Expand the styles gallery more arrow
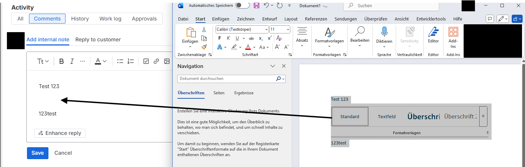Viewport: 525px width, 167px height. [483, 116]
